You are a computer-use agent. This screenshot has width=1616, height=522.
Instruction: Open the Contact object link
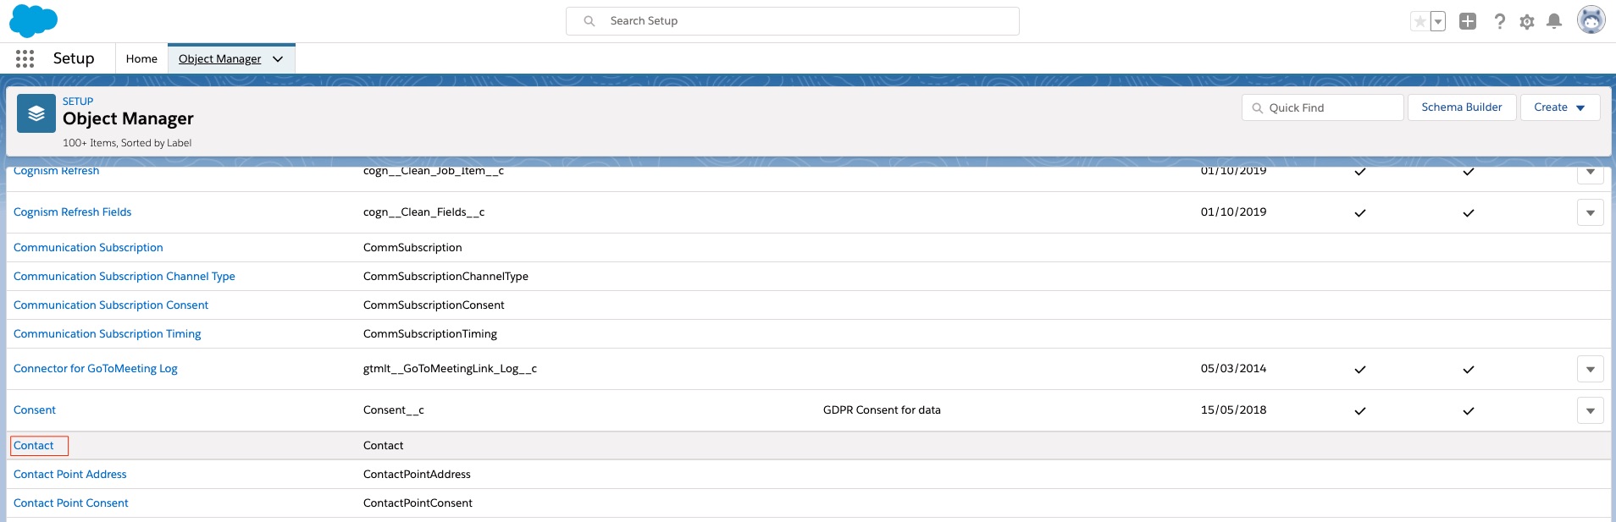34,446
